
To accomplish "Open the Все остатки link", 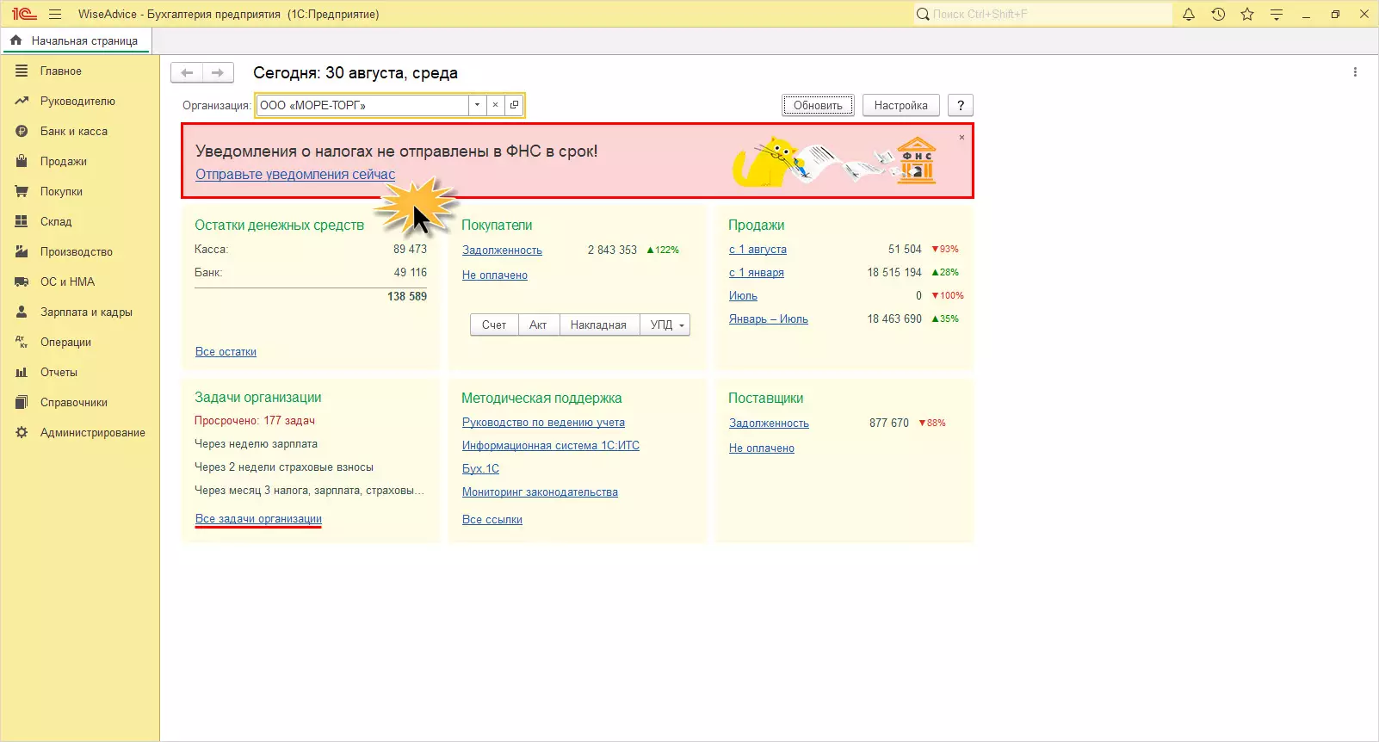I will pyautogui.click(x=226, y=352).
